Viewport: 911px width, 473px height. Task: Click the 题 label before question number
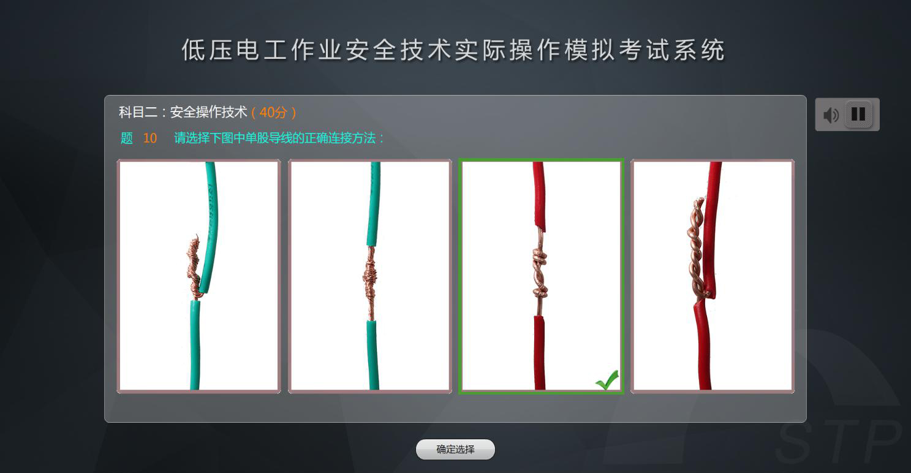coord(127,138)
